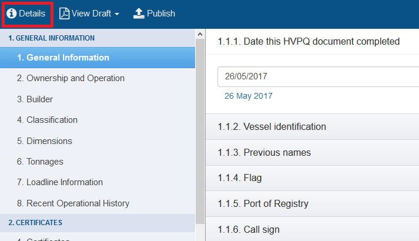Click the sidebar scrollbar thumb
This screenshot has width=419, height=241.
click(x=200, y=132)
